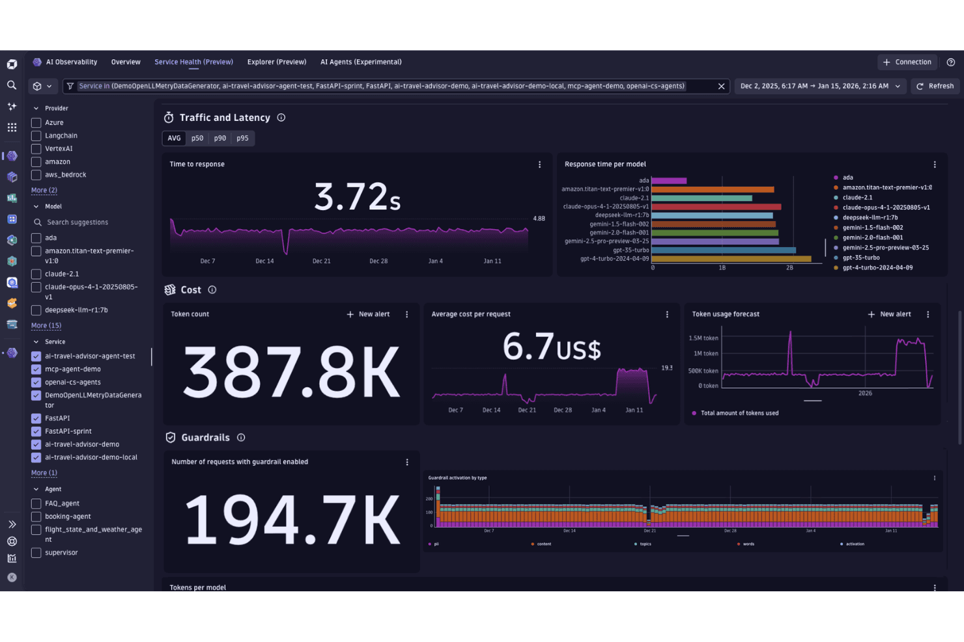Open the timeframe selector dropdown

click(821, 86)
